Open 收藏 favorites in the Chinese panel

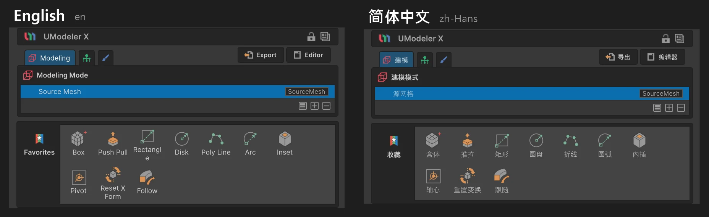[x=394, y=146]
